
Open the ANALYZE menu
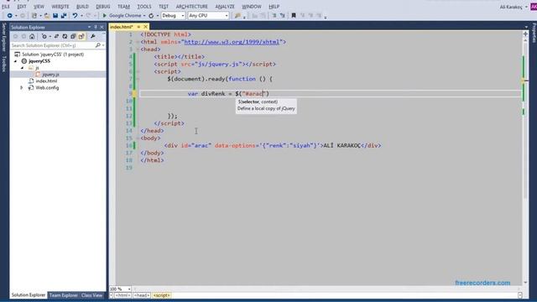click(225, 7)
